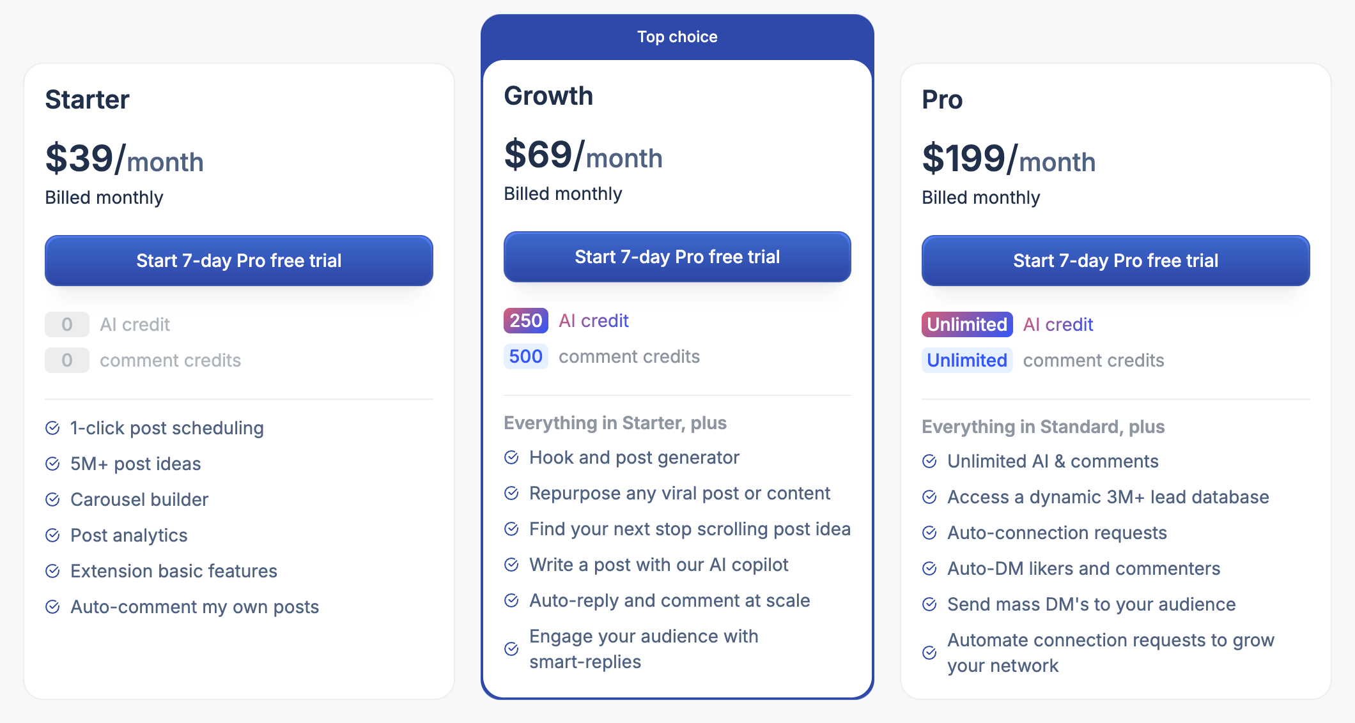
Task: Open the "AI credit" link in the Growth card
Action: click(x=593, y=321)
